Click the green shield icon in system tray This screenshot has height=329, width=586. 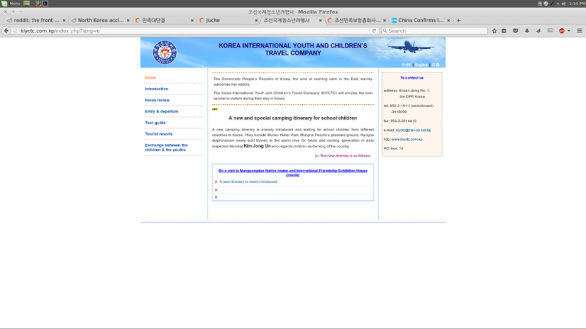546,3
